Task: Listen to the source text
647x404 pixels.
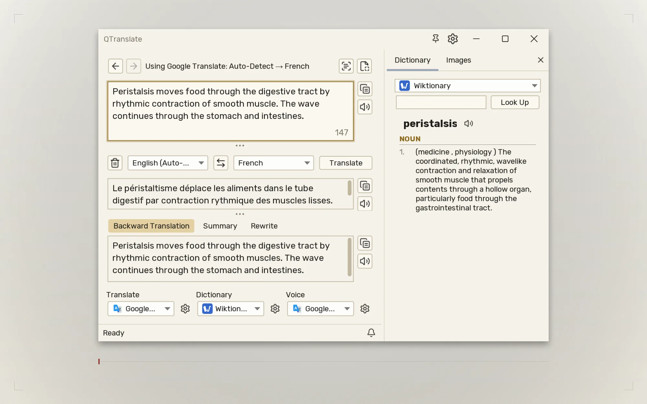Action: (x=365, y=107)
